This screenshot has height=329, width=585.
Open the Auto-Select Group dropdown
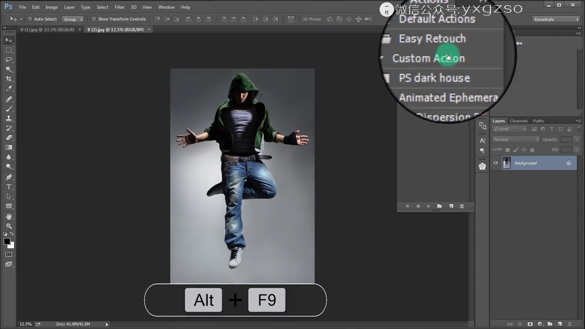pos(73,19)
